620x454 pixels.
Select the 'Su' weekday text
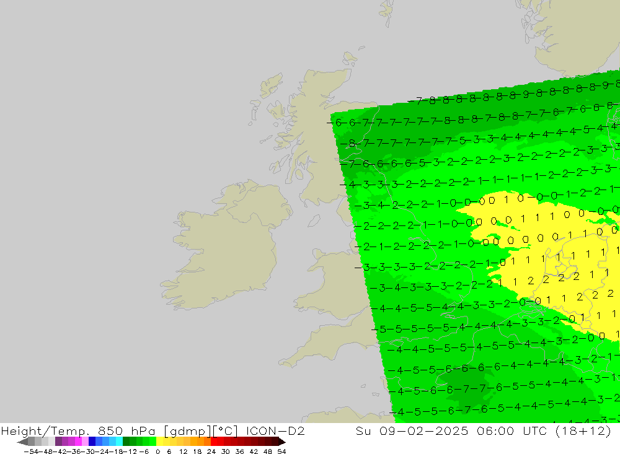point(363,431)
